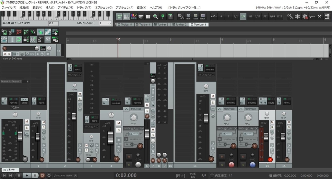Mute track 14 in the track panel
Image resolution: width=332 pixels, height=179 pixels.
pyautogui.click(x=5, y=54)
